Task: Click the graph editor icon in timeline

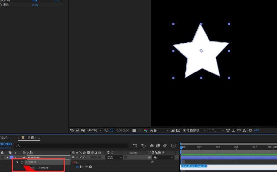Action: tap(173, 145)
